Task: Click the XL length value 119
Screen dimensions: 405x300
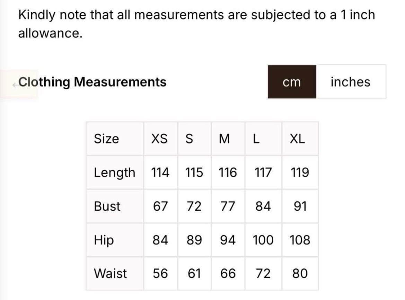Action: [300, 173]
